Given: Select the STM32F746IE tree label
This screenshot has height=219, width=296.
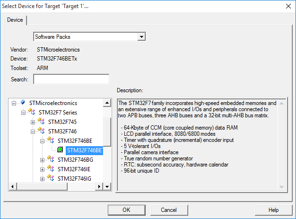Looking at the screenshot, I should [74, 169].
